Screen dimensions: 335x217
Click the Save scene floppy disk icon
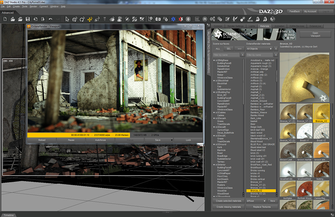pyautogui.click(x=28, y=19)
